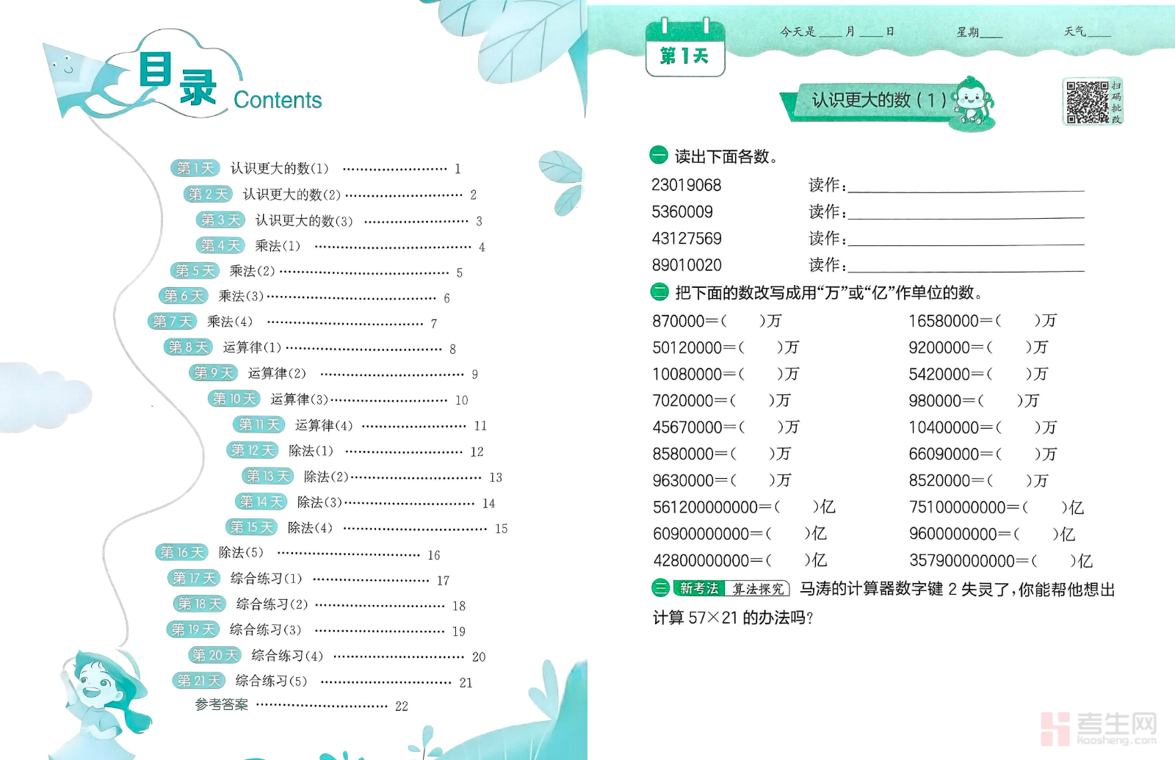
Task: Click the monkey mascot beside the title
Action: 972,103
